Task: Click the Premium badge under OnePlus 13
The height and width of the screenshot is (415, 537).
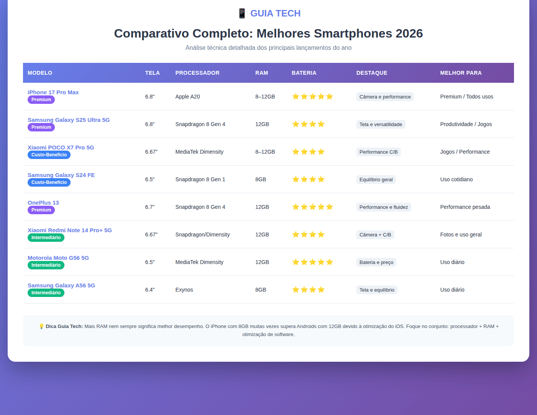Action: (41, 210)
